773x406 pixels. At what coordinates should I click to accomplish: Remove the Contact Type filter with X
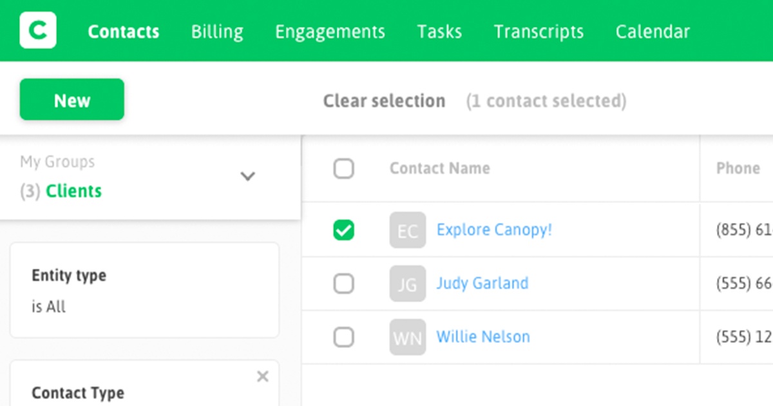262,376
